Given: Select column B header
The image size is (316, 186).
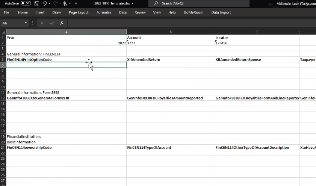Looking at the screenshot, I should tap(171, 32).
